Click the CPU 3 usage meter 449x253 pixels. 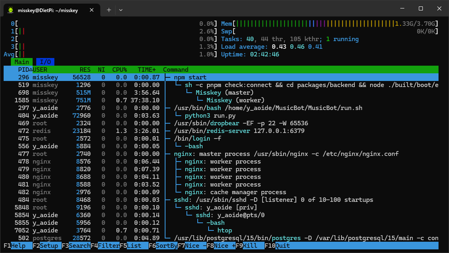point(114,47)
